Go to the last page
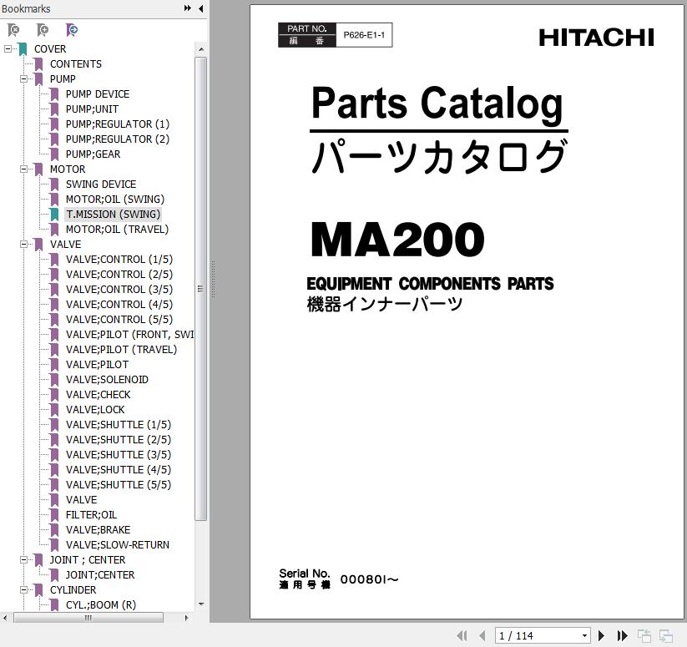The image size is (687, 647). point(622,635)
